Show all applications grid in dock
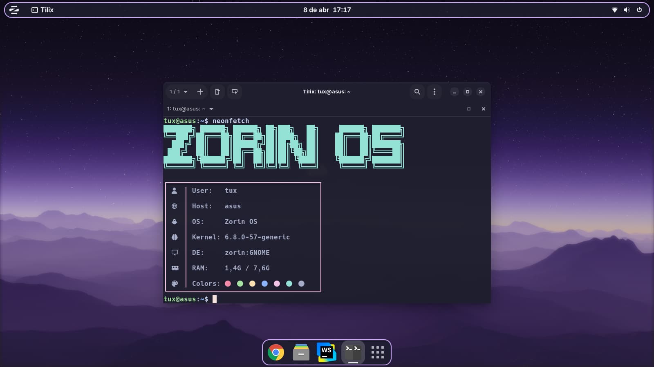Image resolution: width=654 pixels, height=367 pixels. [378, 352]
